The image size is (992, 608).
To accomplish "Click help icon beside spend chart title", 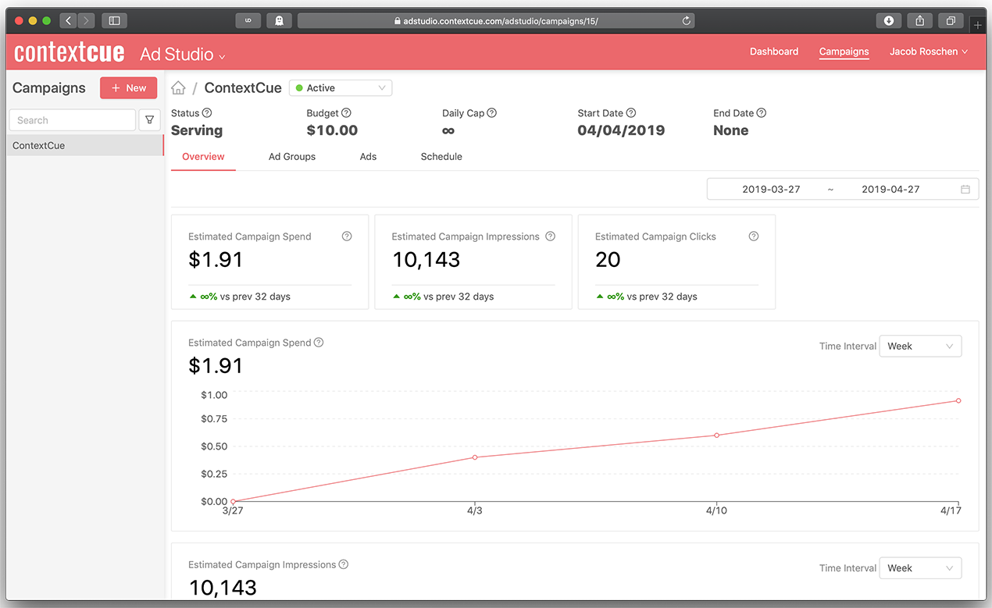I will 319,343.
